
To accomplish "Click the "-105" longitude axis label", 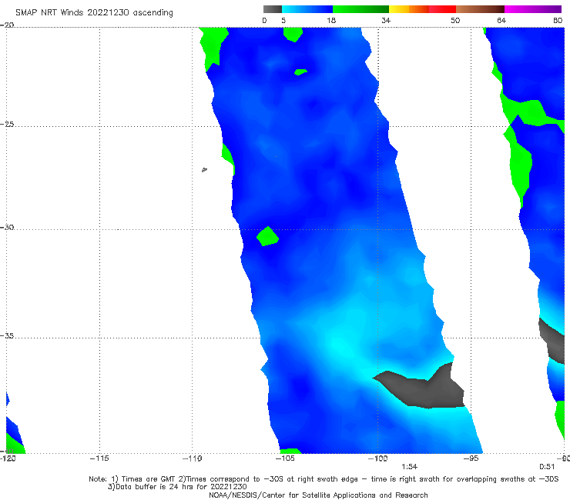I will 285,458.
